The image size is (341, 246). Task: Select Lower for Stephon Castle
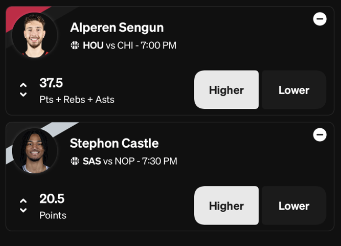(x=294, y=205)
